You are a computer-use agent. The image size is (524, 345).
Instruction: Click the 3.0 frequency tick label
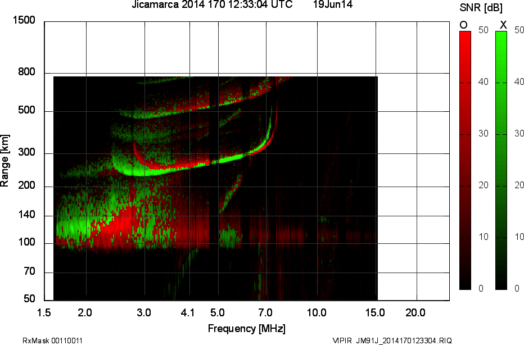pyautogui.click(x=144, y=313)
